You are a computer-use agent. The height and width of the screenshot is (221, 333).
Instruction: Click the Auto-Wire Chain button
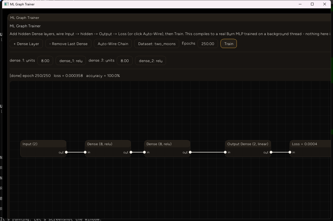pos(113,44)
